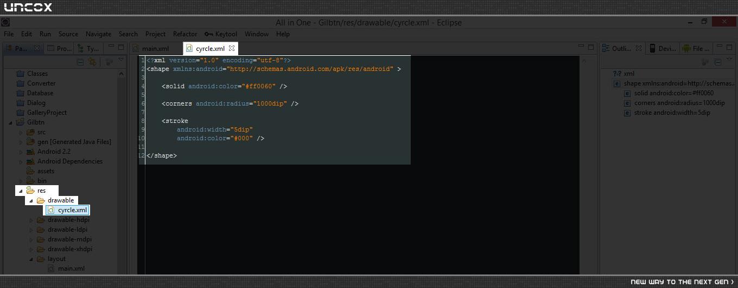Image resolution: width=738 pixels, height=288 pixels.
Task: Collapse the Gilbtn project node
Action: click(x=11, y=122)
